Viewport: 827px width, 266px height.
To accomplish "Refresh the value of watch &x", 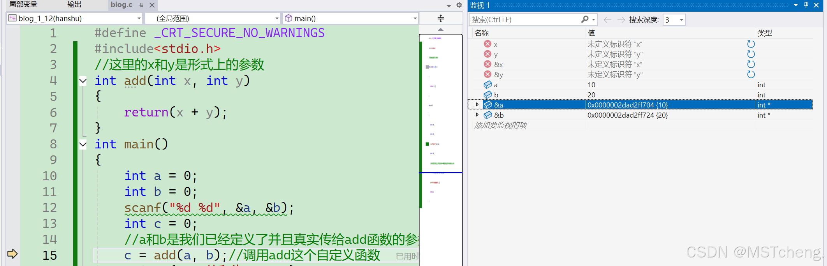I will pos(751,64).
